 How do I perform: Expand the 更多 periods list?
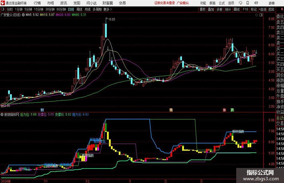pos(108,9)
